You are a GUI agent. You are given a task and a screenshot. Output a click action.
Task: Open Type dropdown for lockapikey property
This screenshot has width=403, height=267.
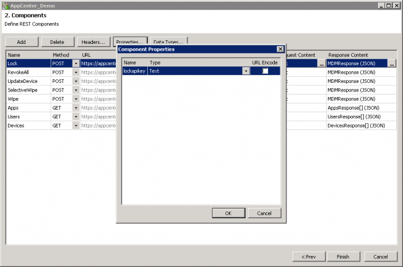coord(245,71)
